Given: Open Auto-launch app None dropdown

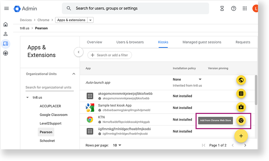Looking at the screenshot, I should point(200,79).
